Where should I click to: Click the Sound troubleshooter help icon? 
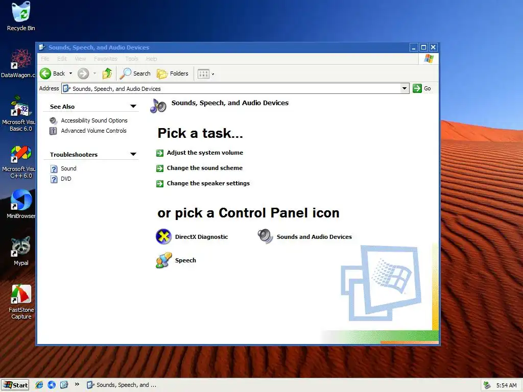tap(54, 169)
